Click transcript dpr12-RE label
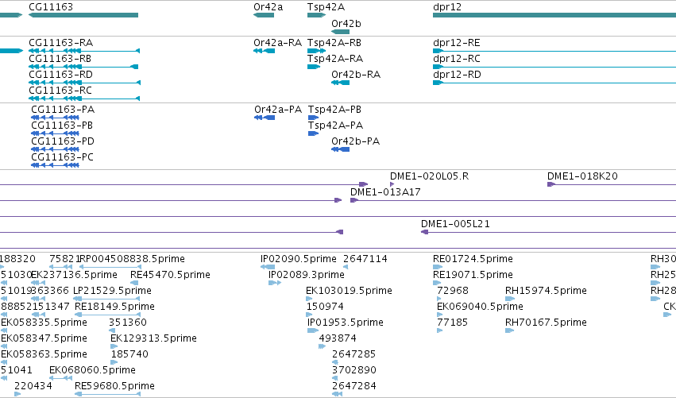The width and height of the screenshot is (676, 398). (x=457, y=43)
